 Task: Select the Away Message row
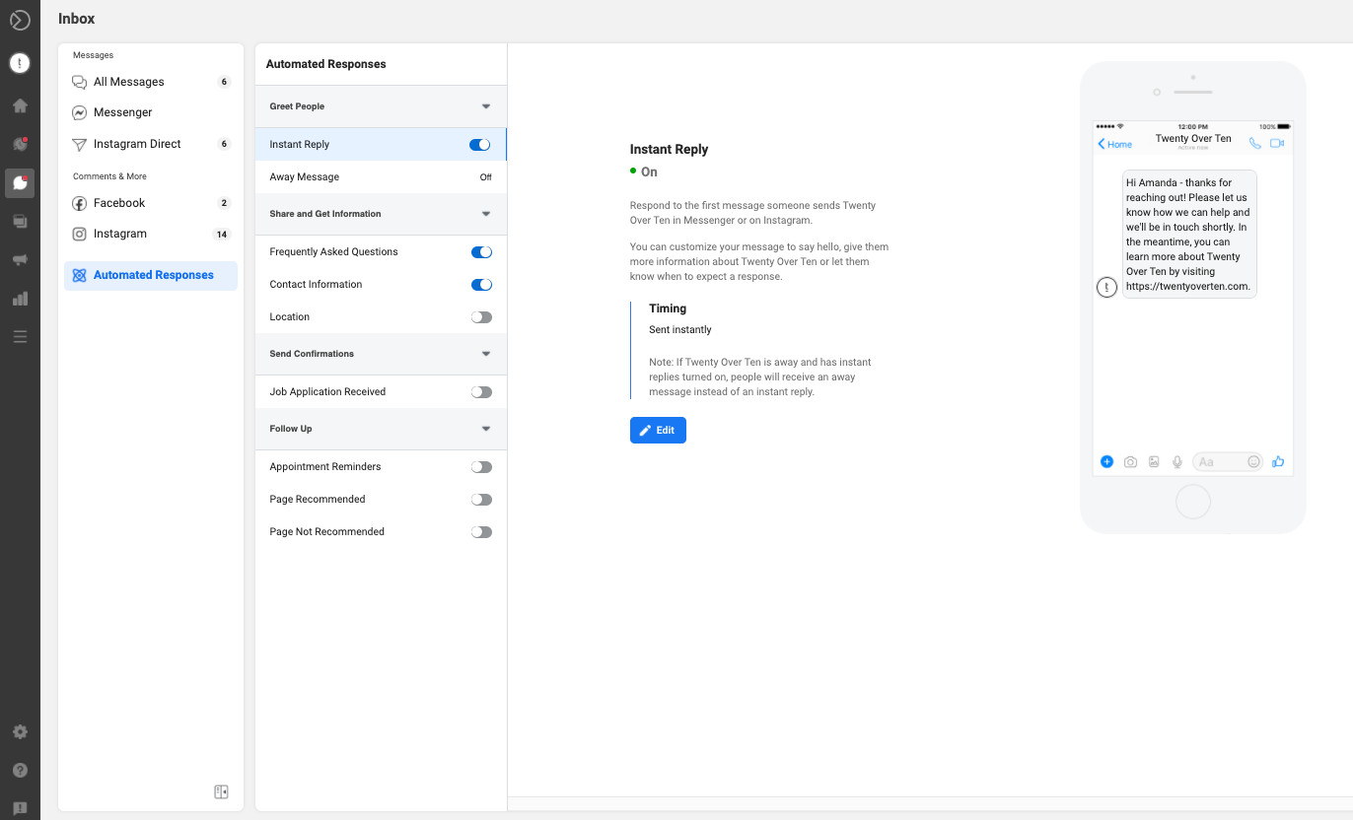[x=381, y=177]
